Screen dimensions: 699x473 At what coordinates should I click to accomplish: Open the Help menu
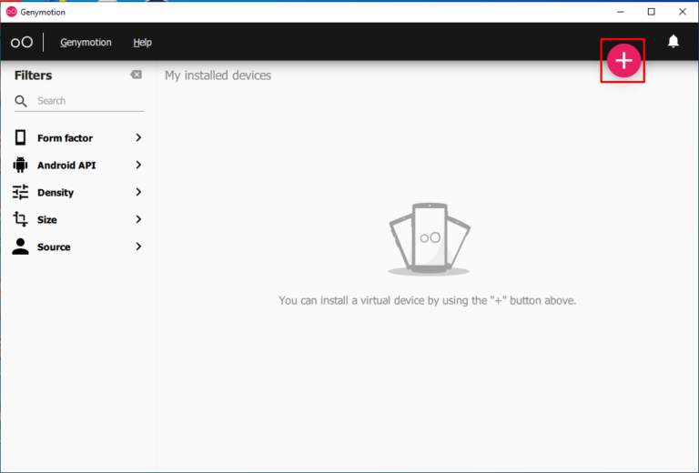point(142,43)
